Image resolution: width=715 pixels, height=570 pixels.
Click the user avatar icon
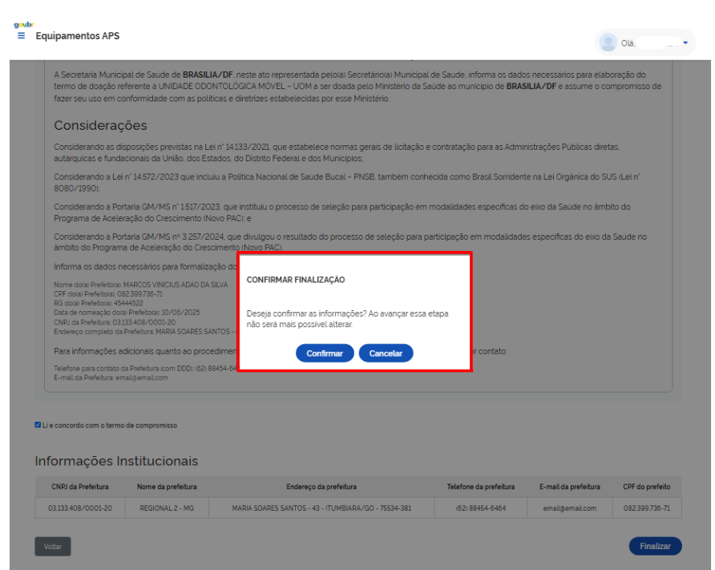[608, 42]
